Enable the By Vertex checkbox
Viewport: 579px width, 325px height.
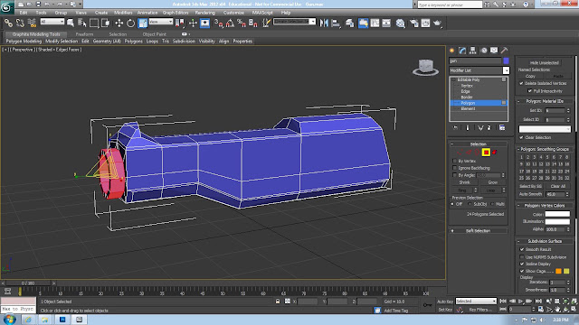pyautogui.click(x=454, y=161)
